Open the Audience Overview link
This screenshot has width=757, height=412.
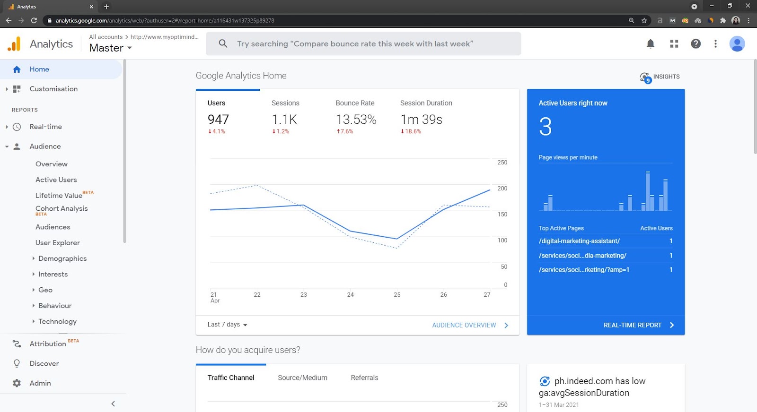(470, 325)
